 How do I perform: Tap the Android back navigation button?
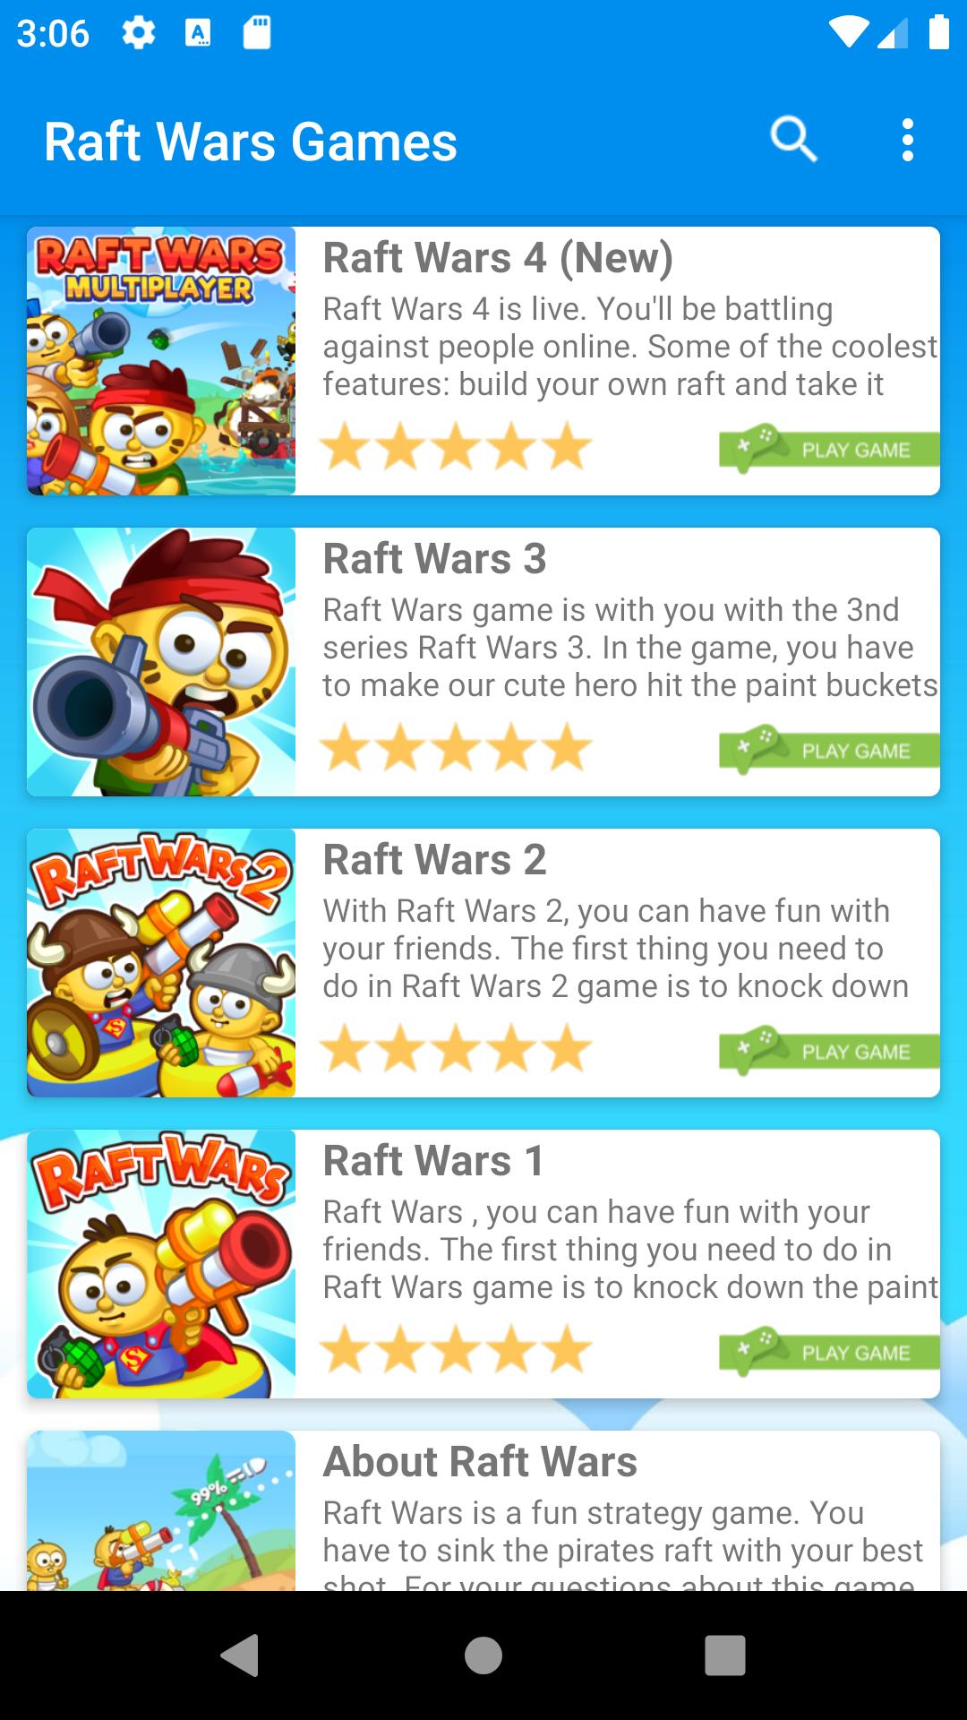(x=240, y=1655)
